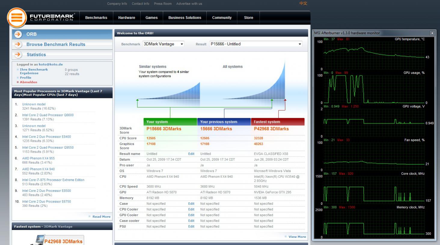Open Intel Core 2 Quad Processor Q6600

point(48,115)
